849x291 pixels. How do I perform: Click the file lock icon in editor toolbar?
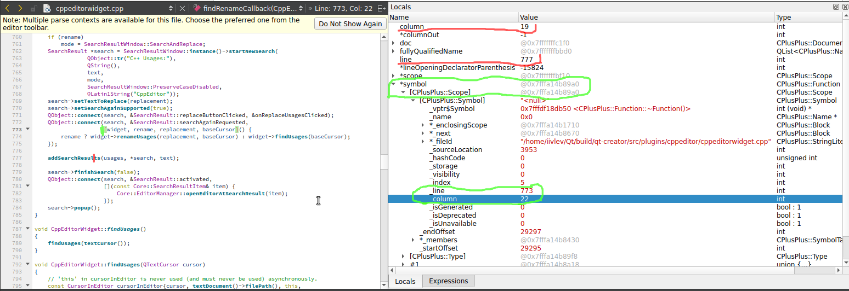[34, 8]
